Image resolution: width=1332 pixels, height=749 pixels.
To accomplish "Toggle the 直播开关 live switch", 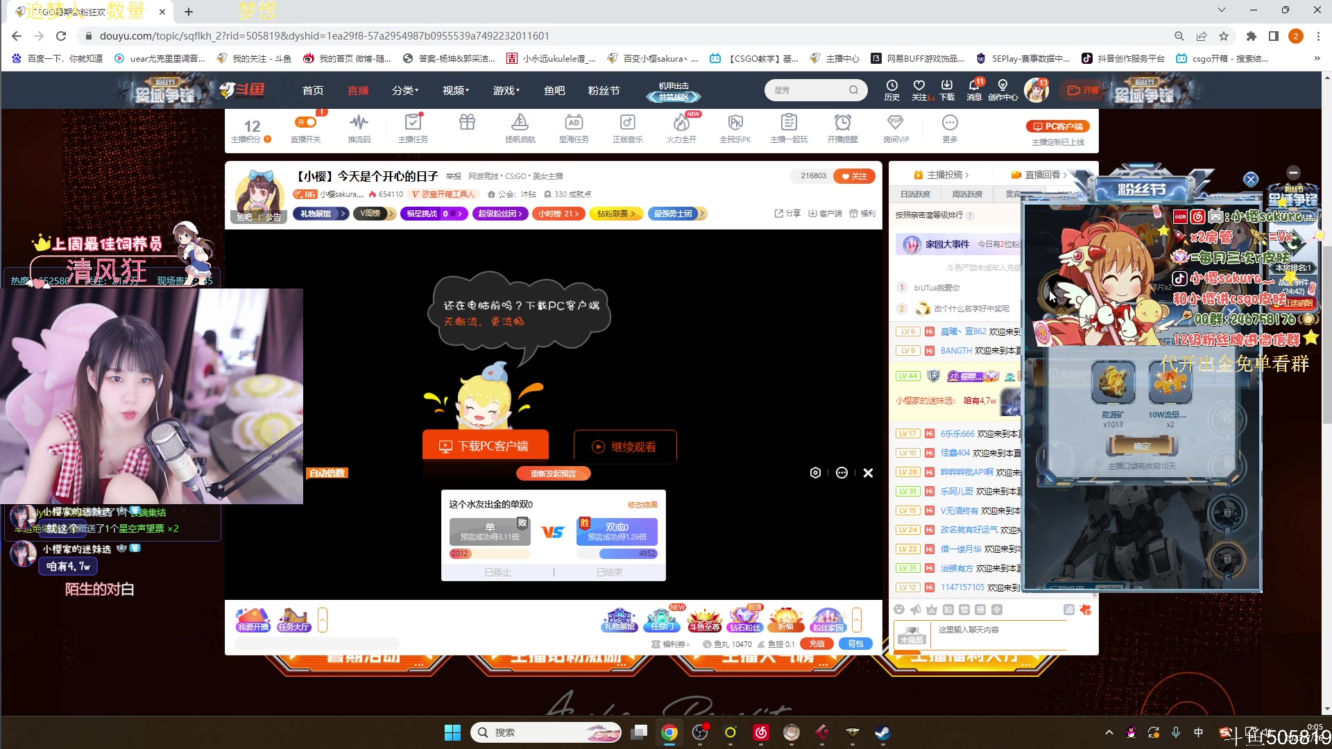I will [x=305, y=123].
